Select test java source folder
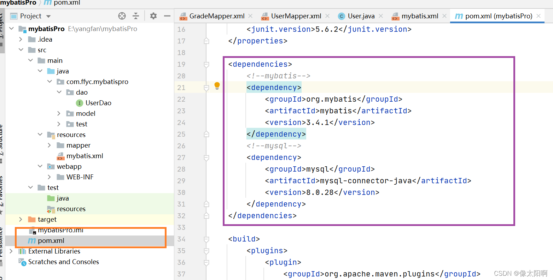The width and height of the screenshot is (553, 280). pyautogui.click(x=63, y=198)
